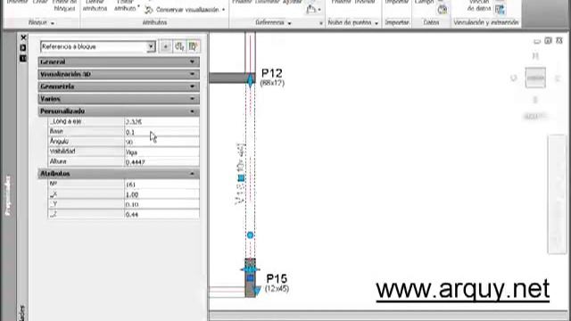Click the 'Vinculación y extracción' panel title
This screenshot has width=571, height=321.
[x=485, y=22]
